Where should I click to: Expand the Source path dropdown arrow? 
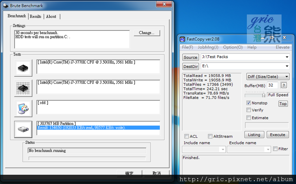click(287, 57)
